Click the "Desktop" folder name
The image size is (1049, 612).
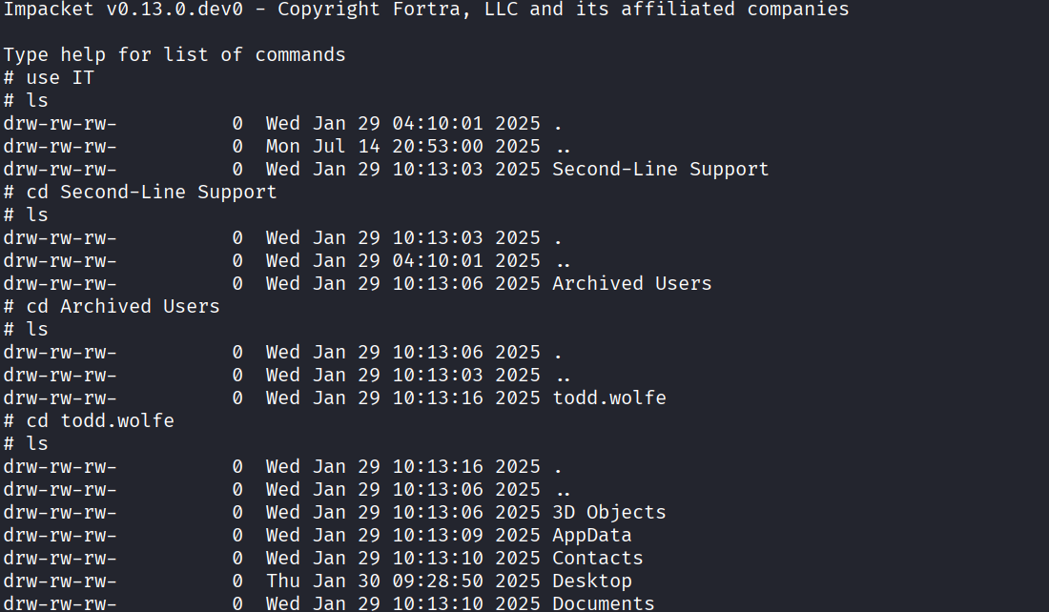591,581
